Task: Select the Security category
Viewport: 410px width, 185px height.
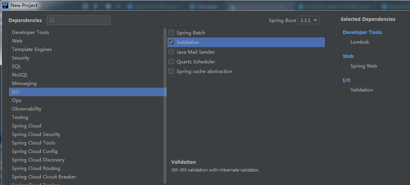Action: tap(86, 58)
